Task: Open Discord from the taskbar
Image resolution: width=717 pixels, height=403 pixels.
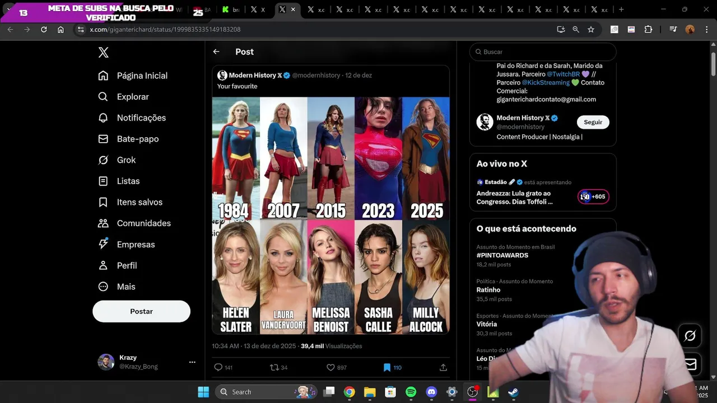Action: [431, 392]
